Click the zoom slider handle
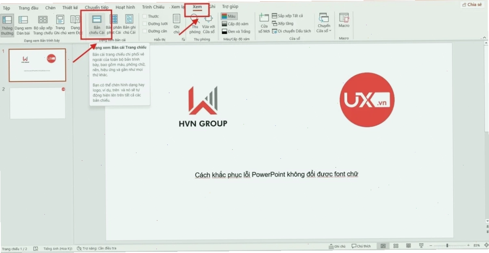The width and height of the screenshot is (489, 253). click(447, 245)
